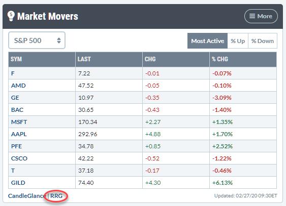Open the BAC ticker symbol
This screenshot has width=286, height=206.
17,110
